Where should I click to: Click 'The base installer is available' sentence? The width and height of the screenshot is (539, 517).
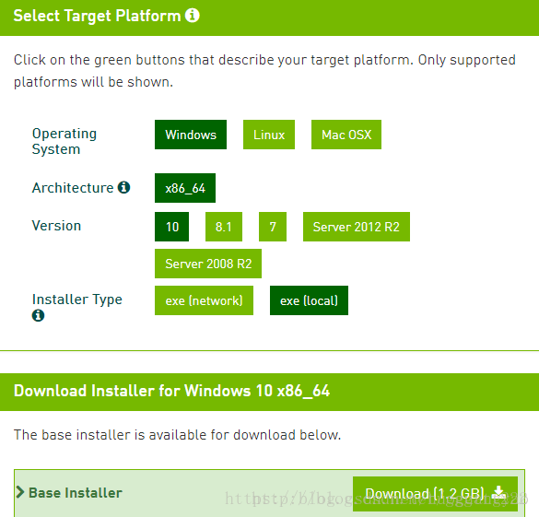tap(178, 435)
